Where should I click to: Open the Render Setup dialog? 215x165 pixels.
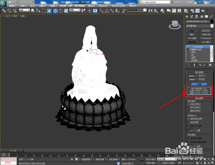(x=192, y=11)
